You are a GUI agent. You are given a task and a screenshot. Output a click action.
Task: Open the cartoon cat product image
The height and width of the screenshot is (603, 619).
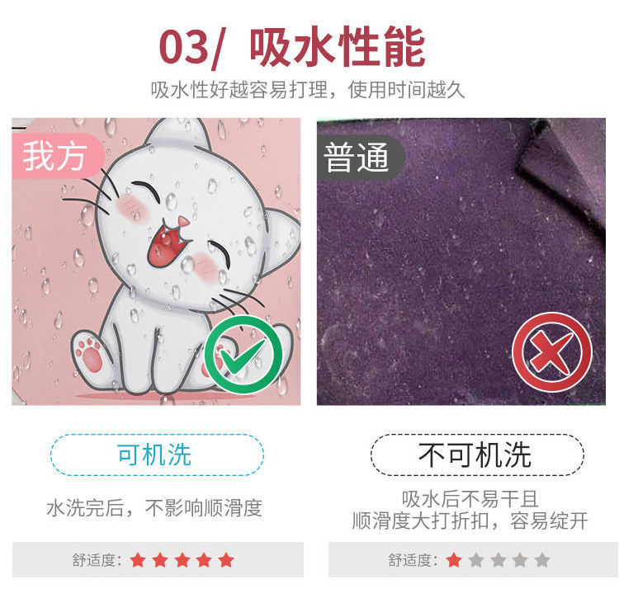(156, 261)
